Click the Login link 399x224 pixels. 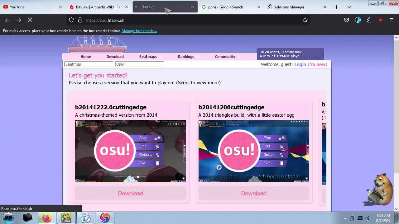coord(300,64)
